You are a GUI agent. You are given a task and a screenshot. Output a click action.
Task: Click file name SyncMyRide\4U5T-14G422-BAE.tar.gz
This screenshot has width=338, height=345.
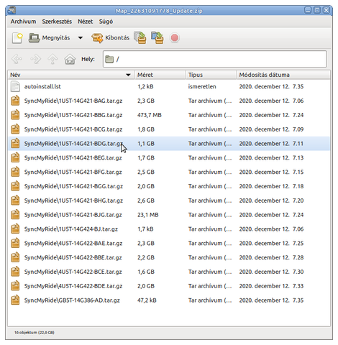[73, 244]
